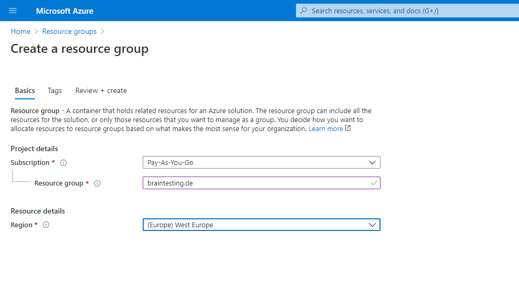The width and height of the screenshot is (519, 287).
Task: Click the green validation checkmark
Action: [374, 183]
